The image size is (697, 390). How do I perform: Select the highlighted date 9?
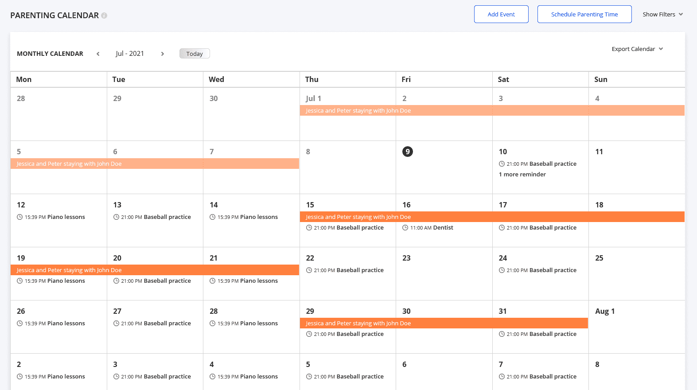point(407,152)
